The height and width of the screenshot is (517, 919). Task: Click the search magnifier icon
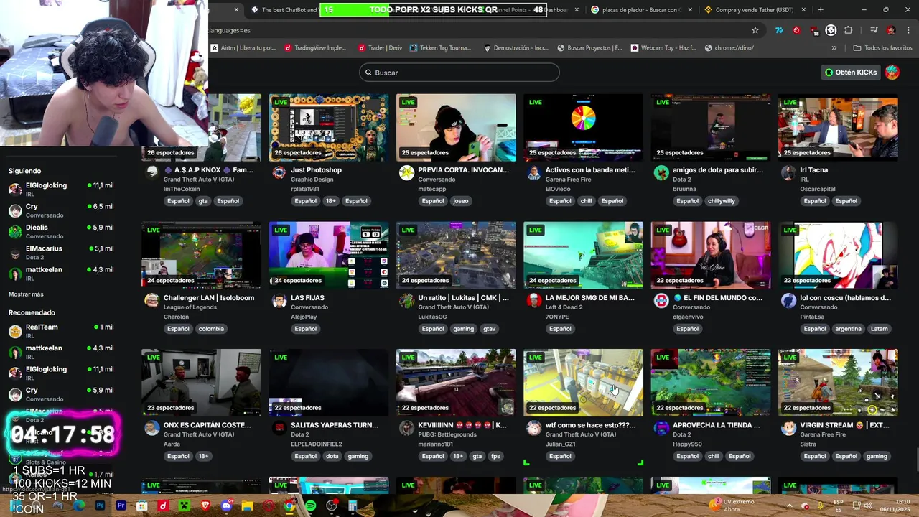click(368, 73)
